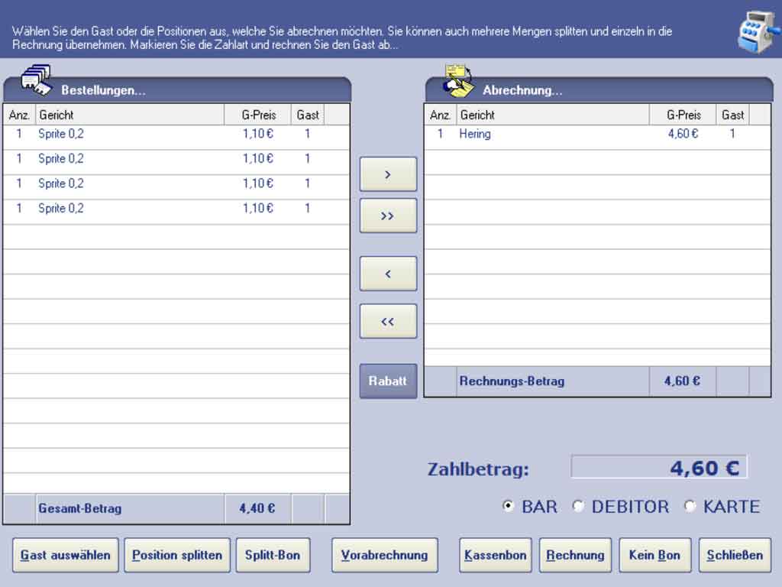Viewport: 782px width, 587px height.
Task: Click Schließen to close the dialog
Action: click(x=735, y=555)
